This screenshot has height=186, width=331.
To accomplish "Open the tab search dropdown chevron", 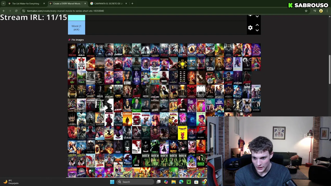I will point(3,4).
